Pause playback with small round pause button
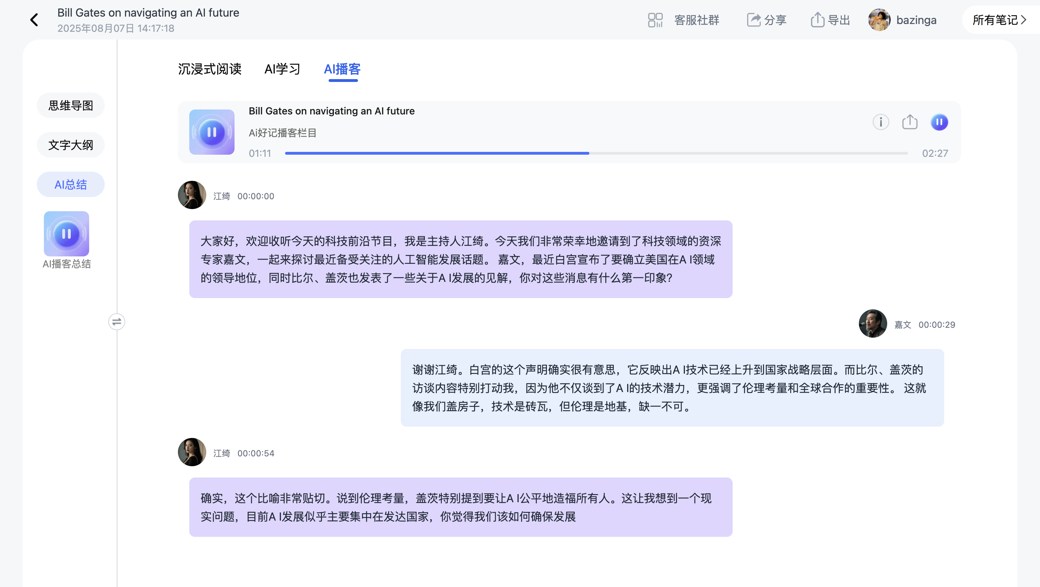 (x=940, y=122)
